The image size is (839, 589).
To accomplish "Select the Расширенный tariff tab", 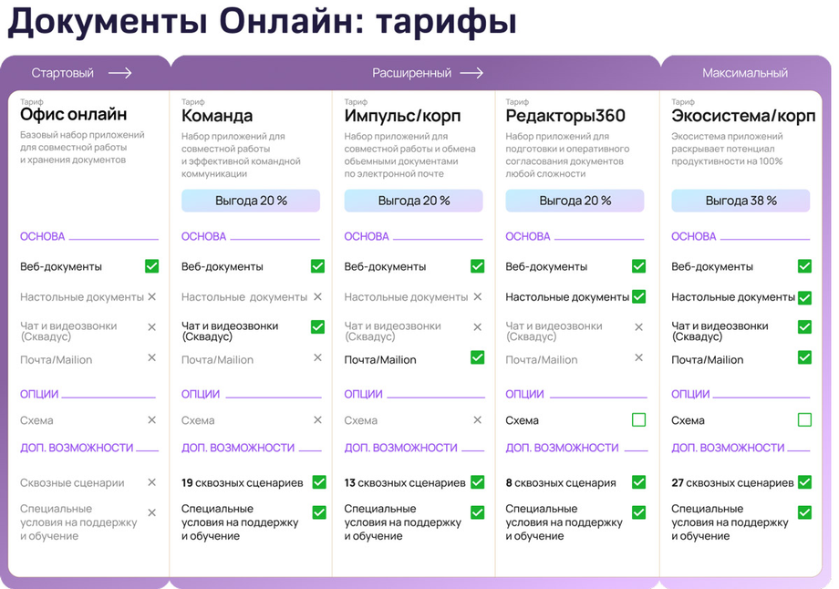I will point(412,73).
